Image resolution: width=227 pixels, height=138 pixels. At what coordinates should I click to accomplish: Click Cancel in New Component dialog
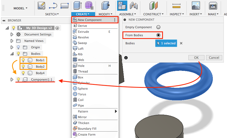coord(214,57)
